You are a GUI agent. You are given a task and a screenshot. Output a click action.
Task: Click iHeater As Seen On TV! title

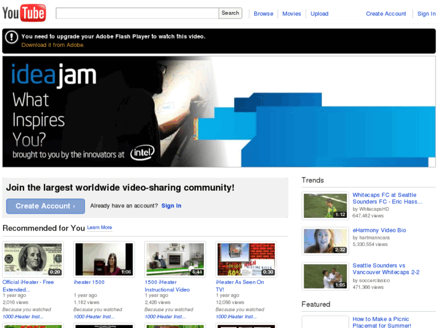coord(240,286)
